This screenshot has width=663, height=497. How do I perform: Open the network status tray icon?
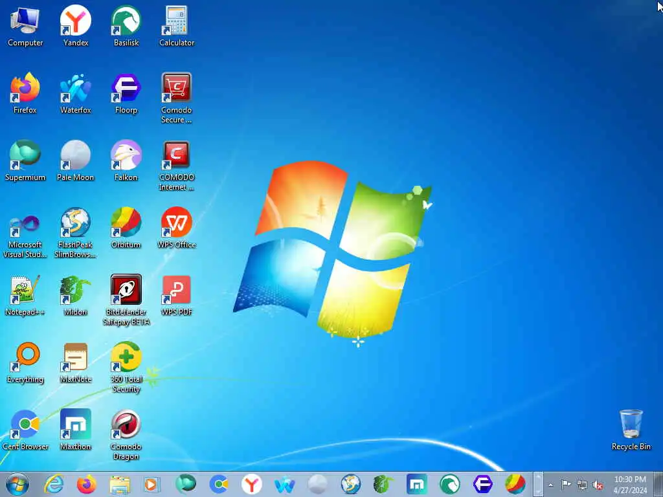pos(582,485)
